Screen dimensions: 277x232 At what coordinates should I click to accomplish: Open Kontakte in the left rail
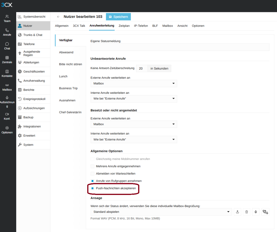point(7,73)
